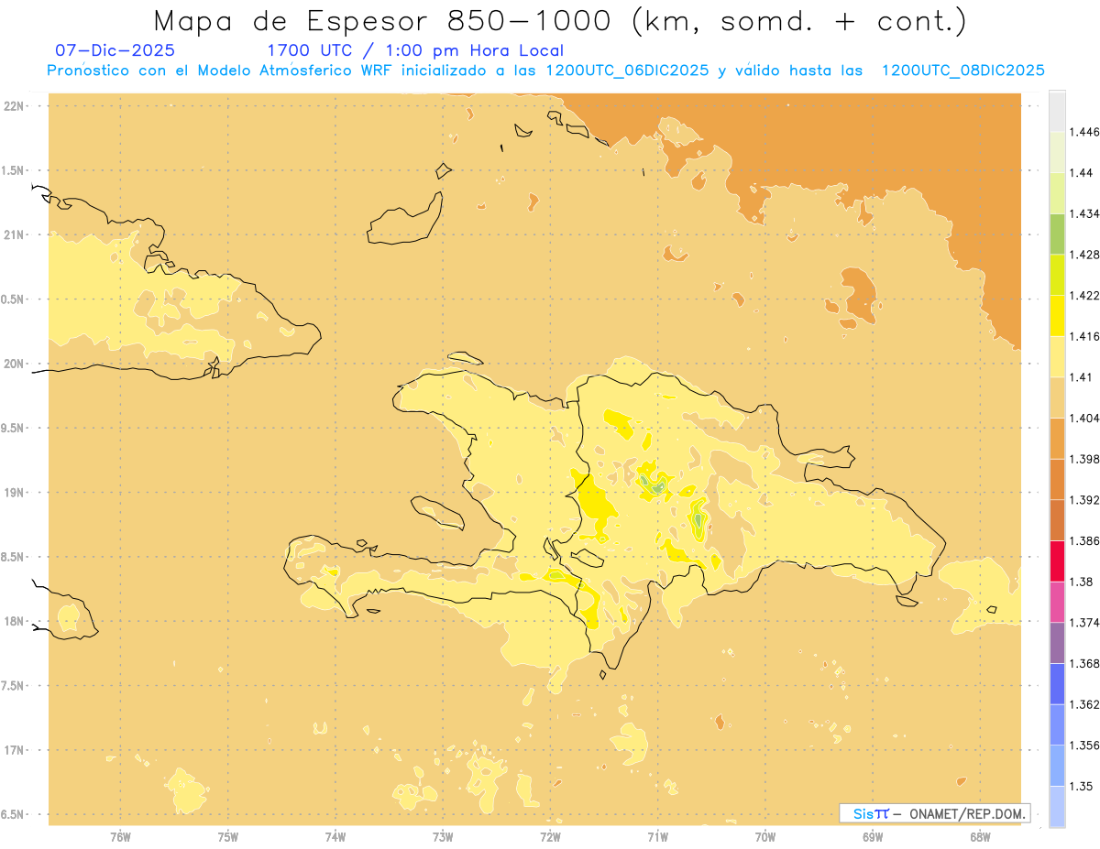Click the 76W longitude axis label
Image resolution: width=1100 pixels, height=849 pixels.
click(x=120, y=836)
